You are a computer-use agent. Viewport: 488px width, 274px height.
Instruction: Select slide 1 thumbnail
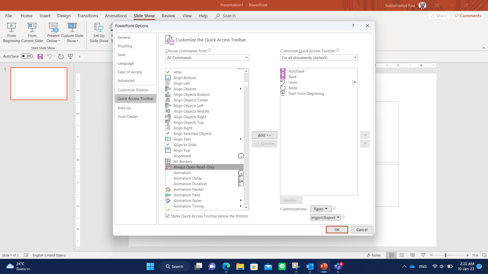39,84
